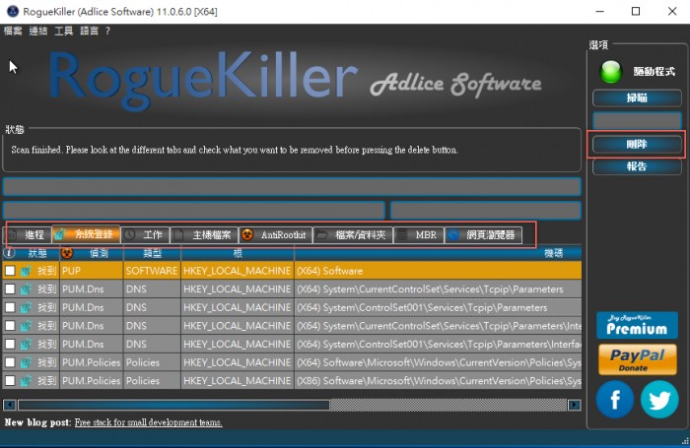Switch to the AntiRootkit tab
The height and width of the screenshot is (448, 690).
tap(275, 234)
